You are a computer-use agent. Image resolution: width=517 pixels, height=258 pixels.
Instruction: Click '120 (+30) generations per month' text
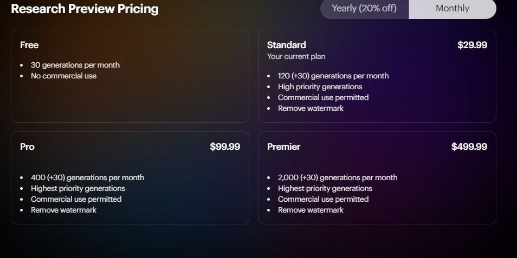[x=333, y=76]
